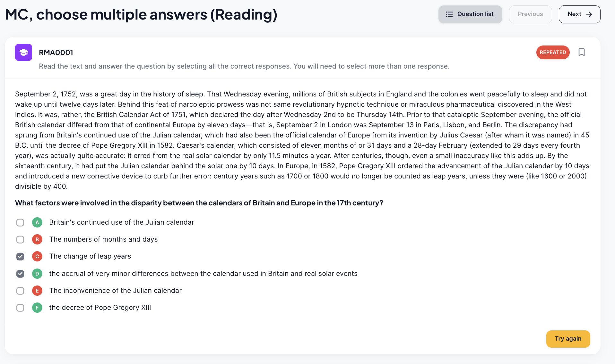Open the Question list
This screenshot has height=364, width=615.
coord(470,14)
